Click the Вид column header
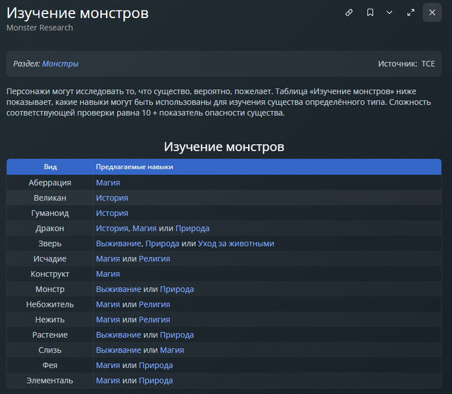Screen dimensions: 452x394 [50, 167]
